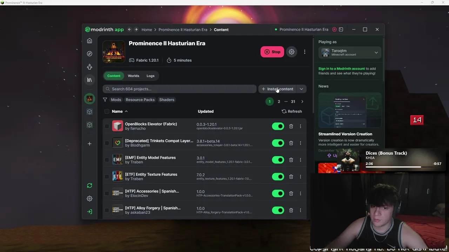Open more options for HTP Alloy Forgery
This screenshot has height=252, width=449.
[x=300, y=210]
